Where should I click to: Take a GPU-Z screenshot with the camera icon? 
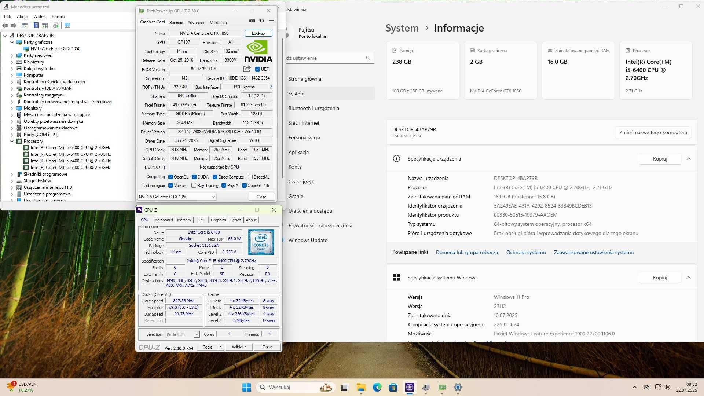[x=252, y=21]
